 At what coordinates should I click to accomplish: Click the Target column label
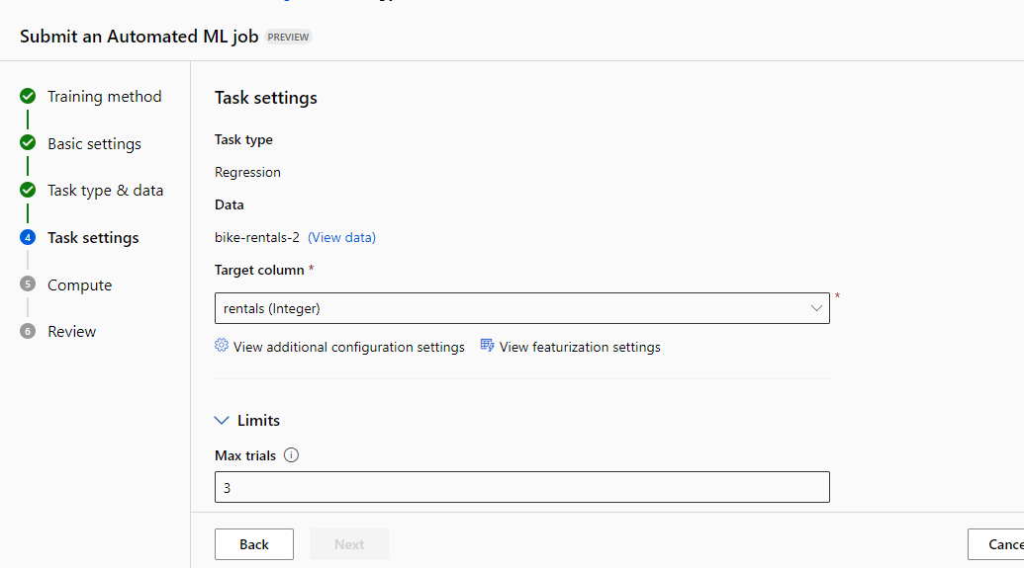(x=259, y=270)
